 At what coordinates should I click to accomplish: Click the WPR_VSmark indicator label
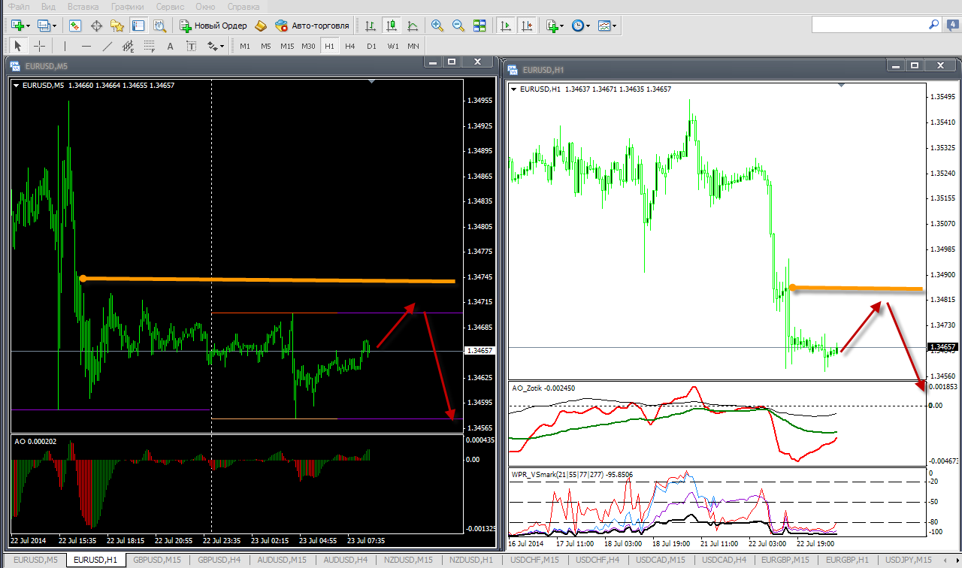click(x=572, y=474)
